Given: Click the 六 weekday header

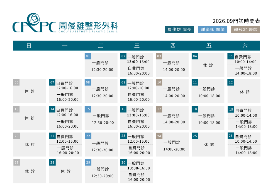Looking at the screenshot, I should (x=245, y=46).
